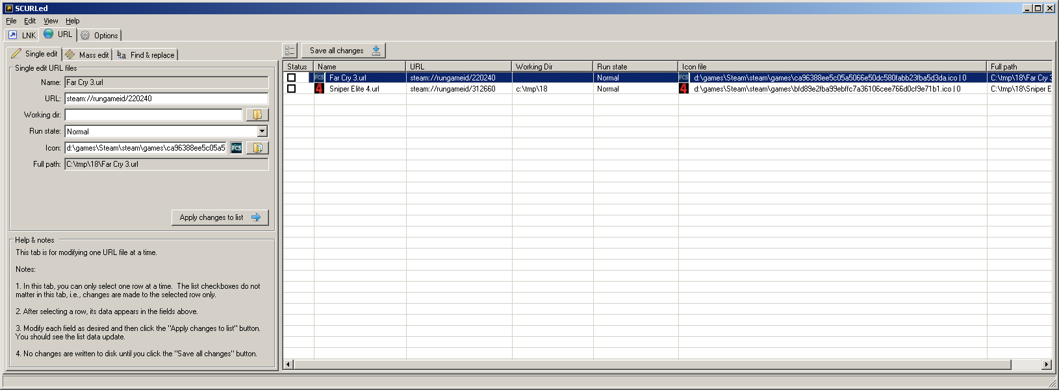Open the File menu
This screenshot has height=390, width=1059.
pyautogui.click(x=11, y=21)
